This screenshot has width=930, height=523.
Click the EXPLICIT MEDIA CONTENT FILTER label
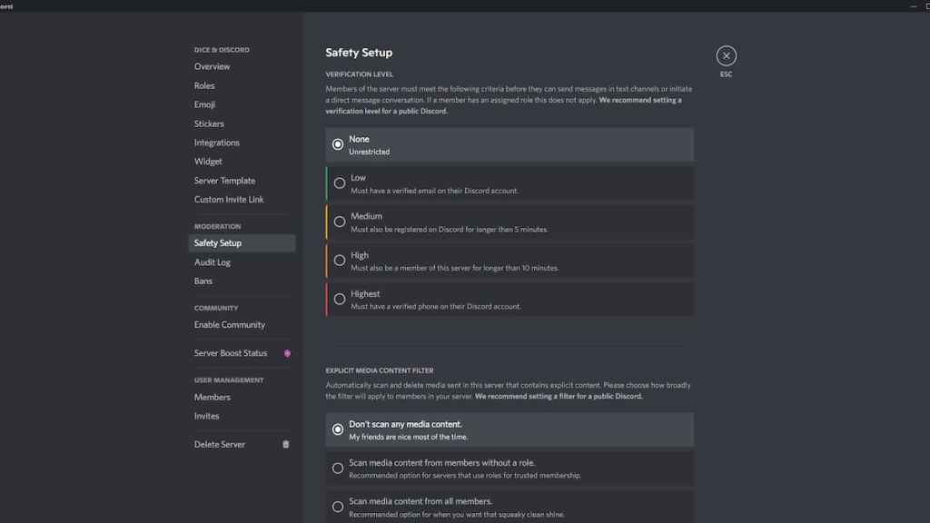coord(380,370)
